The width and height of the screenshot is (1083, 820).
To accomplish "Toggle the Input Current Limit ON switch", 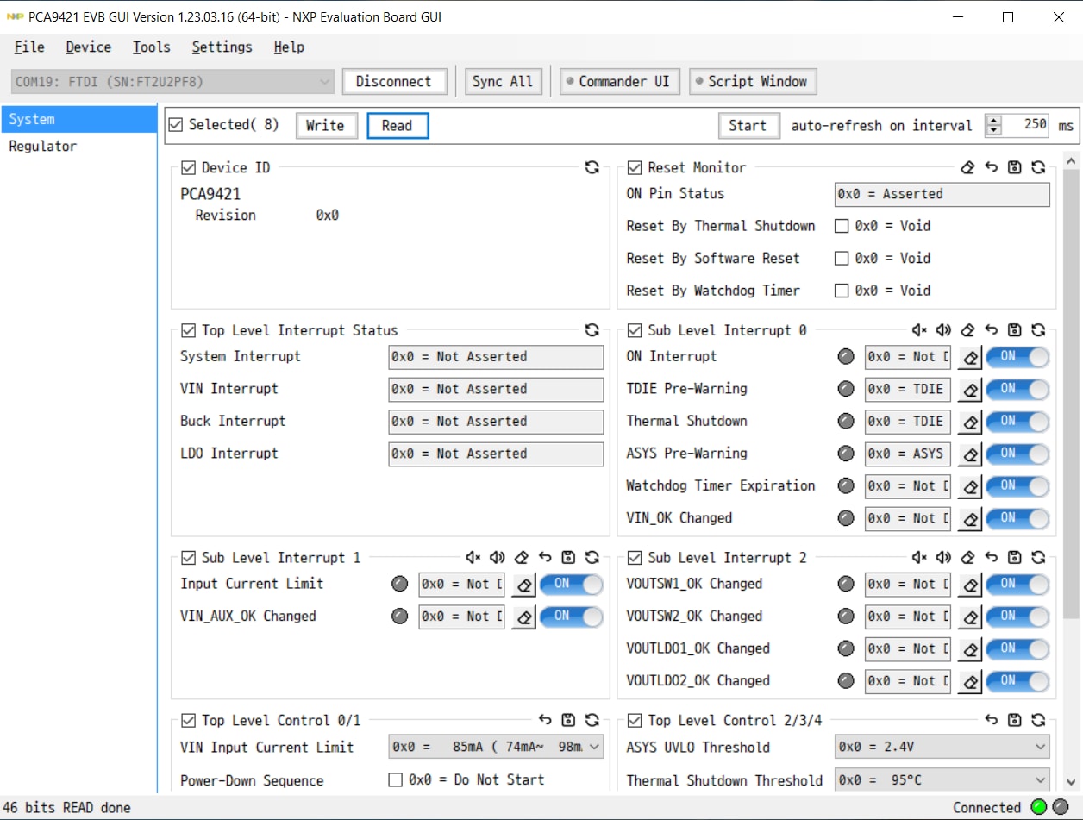I will [x=571, y=585].
